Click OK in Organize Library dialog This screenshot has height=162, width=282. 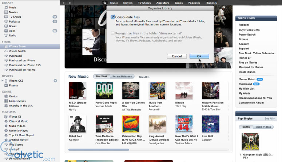(x=199, y=56)
